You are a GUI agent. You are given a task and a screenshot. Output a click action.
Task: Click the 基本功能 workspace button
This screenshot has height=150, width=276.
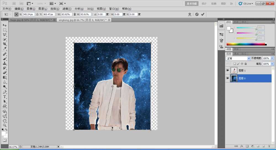point(192,4)
